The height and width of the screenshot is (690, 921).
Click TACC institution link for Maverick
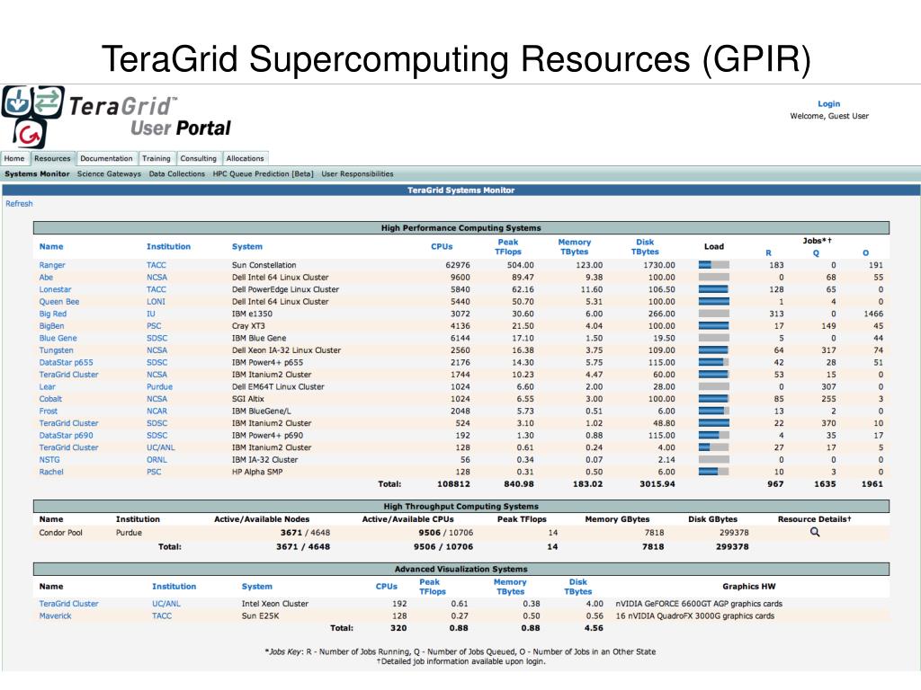(162, 616)
